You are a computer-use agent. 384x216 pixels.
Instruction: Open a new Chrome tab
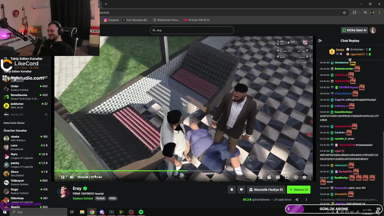pos(106,4)
